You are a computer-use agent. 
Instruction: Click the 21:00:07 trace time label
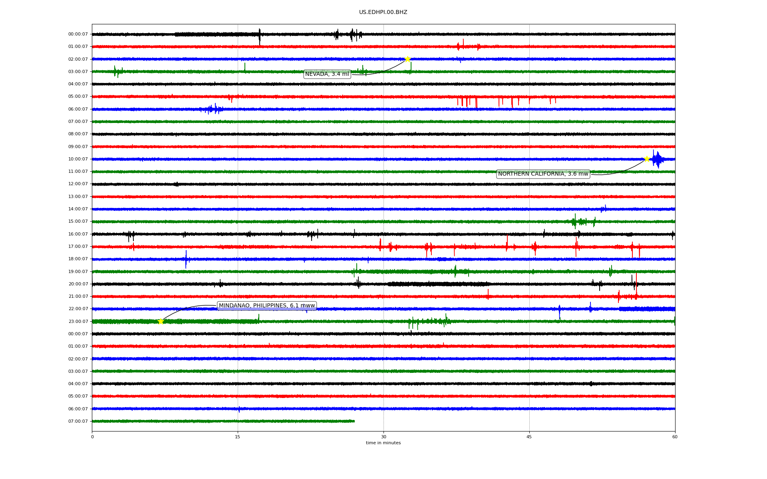[x=78, y=296]
